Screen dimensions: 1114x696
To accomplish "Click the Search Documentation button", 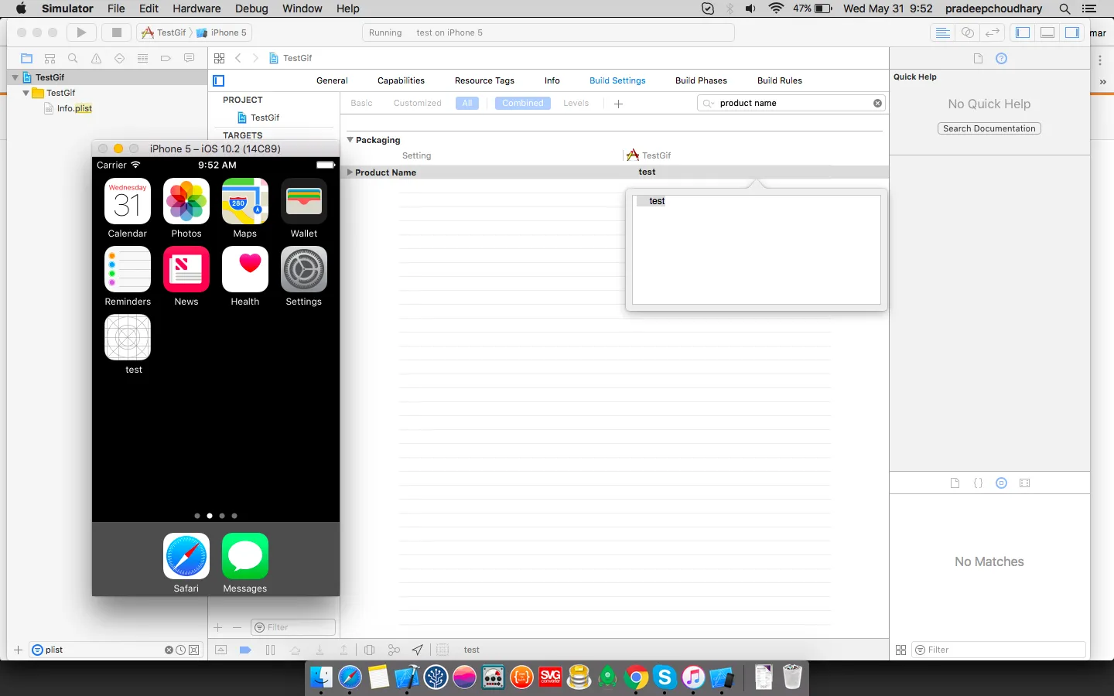I will click(989, 128).
